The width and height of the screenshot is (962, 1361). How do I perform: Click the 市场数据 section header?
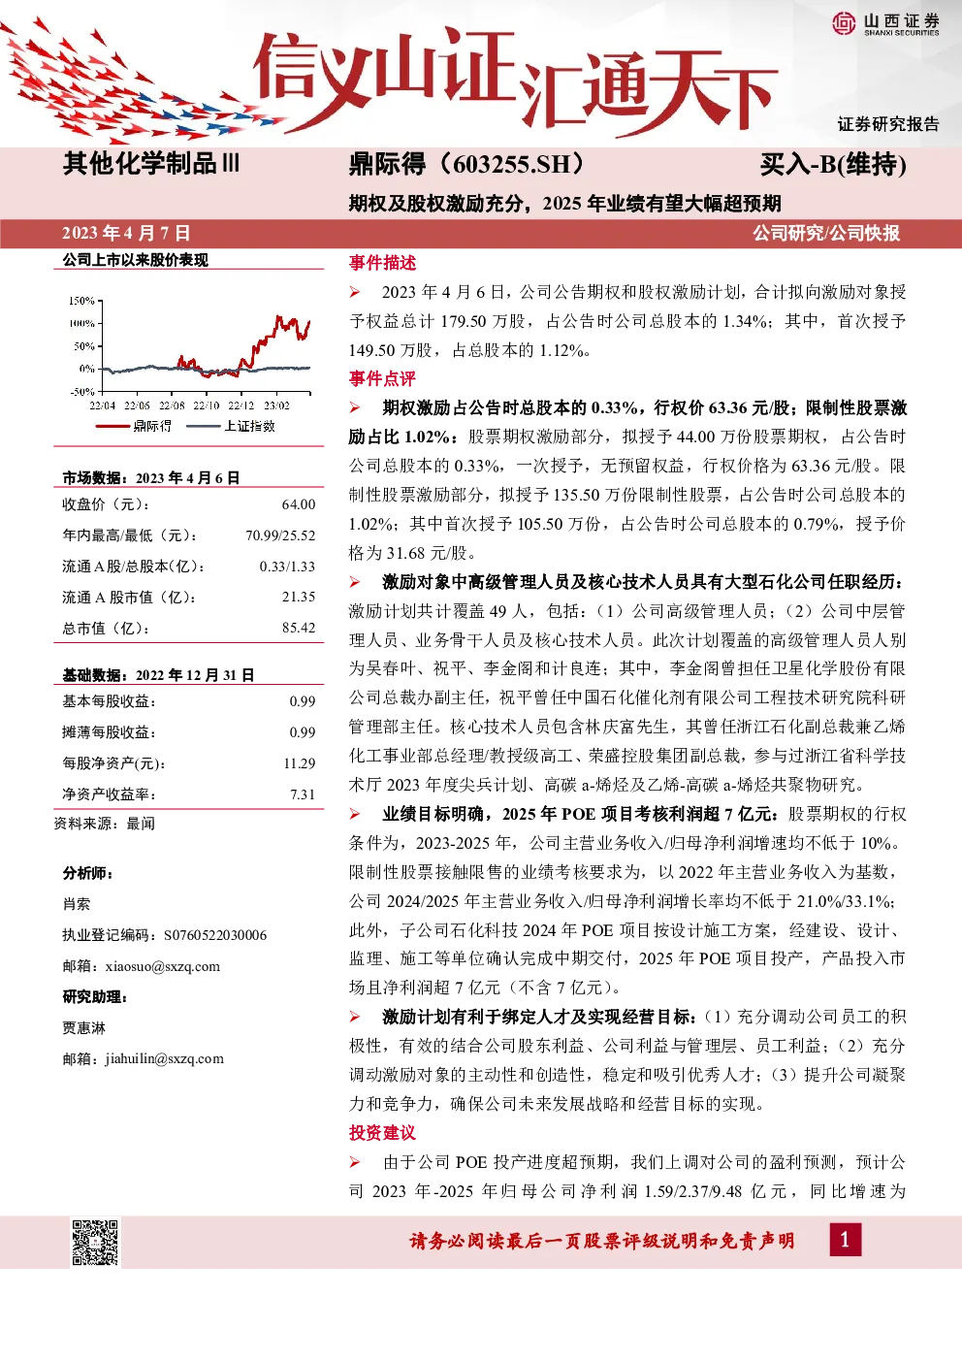[x=151, y=477]
